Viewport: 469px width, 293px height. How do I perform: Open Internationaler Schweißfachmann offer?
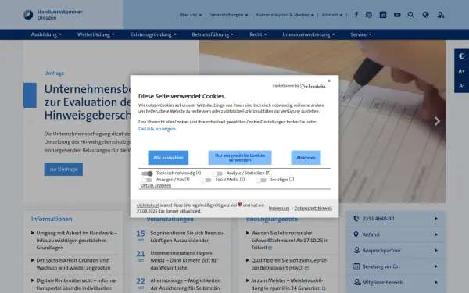click(289, 241)
